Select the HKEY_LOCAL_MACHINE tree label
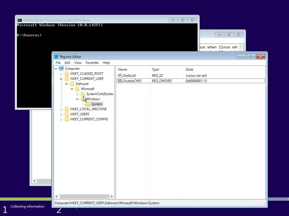This screenshot has width=289, height=216. (88, 109)
